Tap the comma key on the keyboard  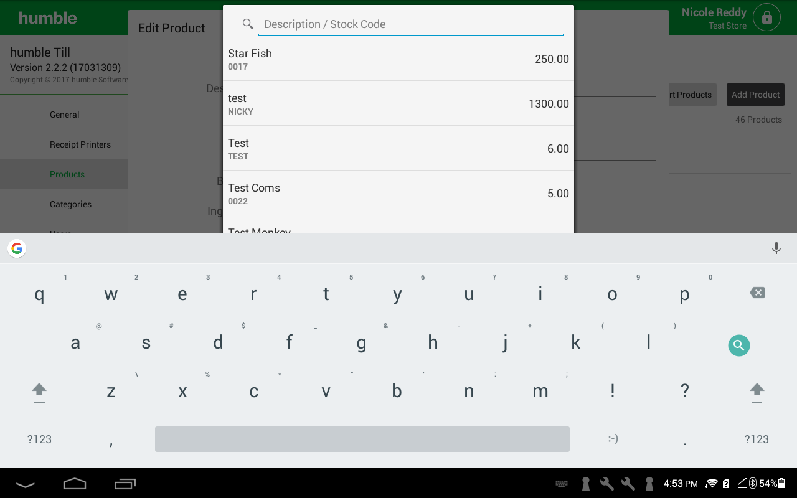(x=111, y=443)
